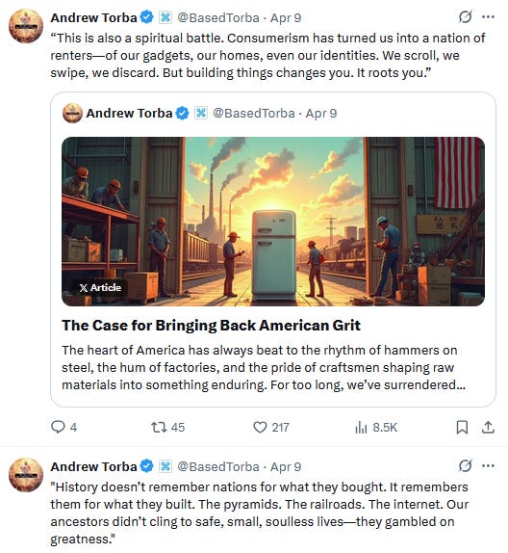508x553 pixels.
Task: Like the post with 217 likes
Action: 271,427
